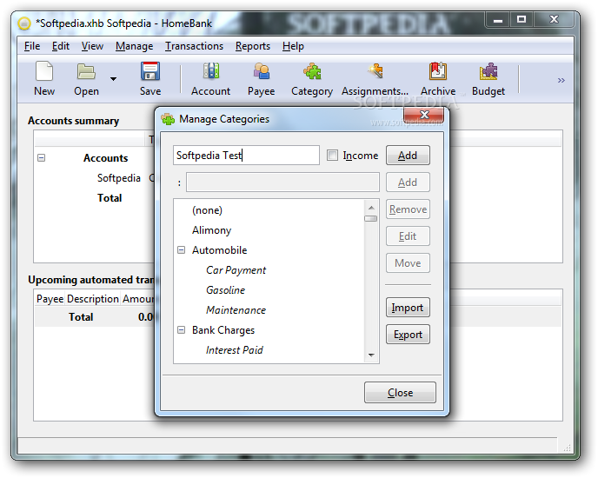Select the Car Payment subcategory

coord(269,270)
